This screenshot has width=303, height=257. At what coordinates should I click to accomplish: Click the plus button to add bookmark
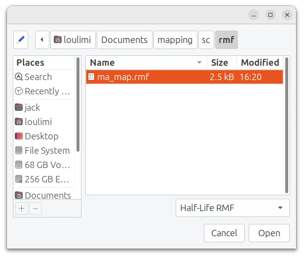(21, 209)
